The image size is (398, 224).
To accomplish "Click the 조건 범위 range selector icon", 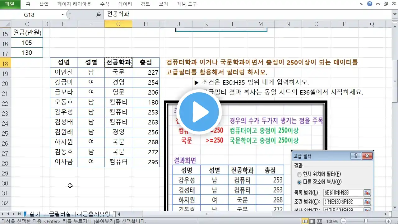I will 367,202.
